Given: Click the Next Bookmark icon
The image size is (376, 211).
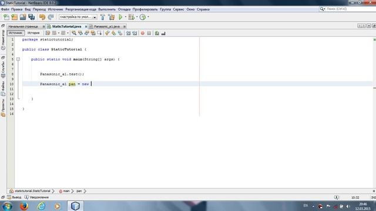Looking at the screenshot, I should pyautogui.click(x=113, y=33).
